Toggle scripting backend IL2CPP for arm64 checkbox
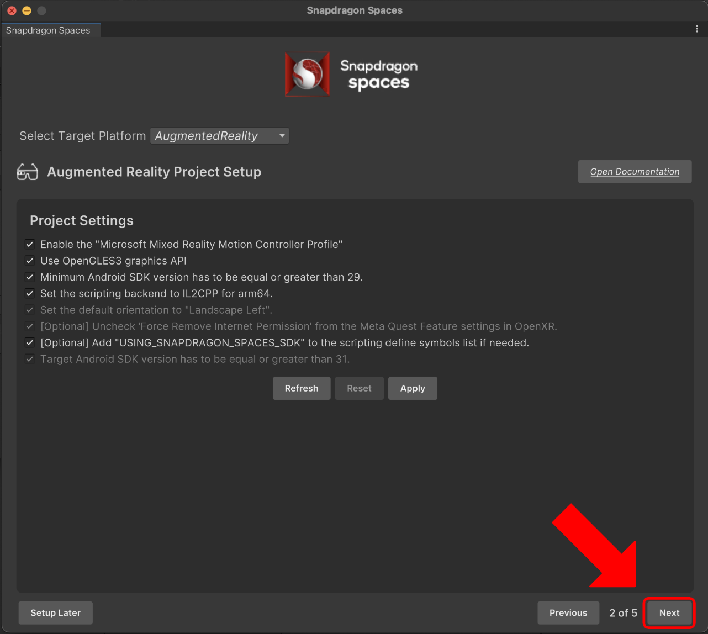Screen dimensions: 708x634 [30, 293]
